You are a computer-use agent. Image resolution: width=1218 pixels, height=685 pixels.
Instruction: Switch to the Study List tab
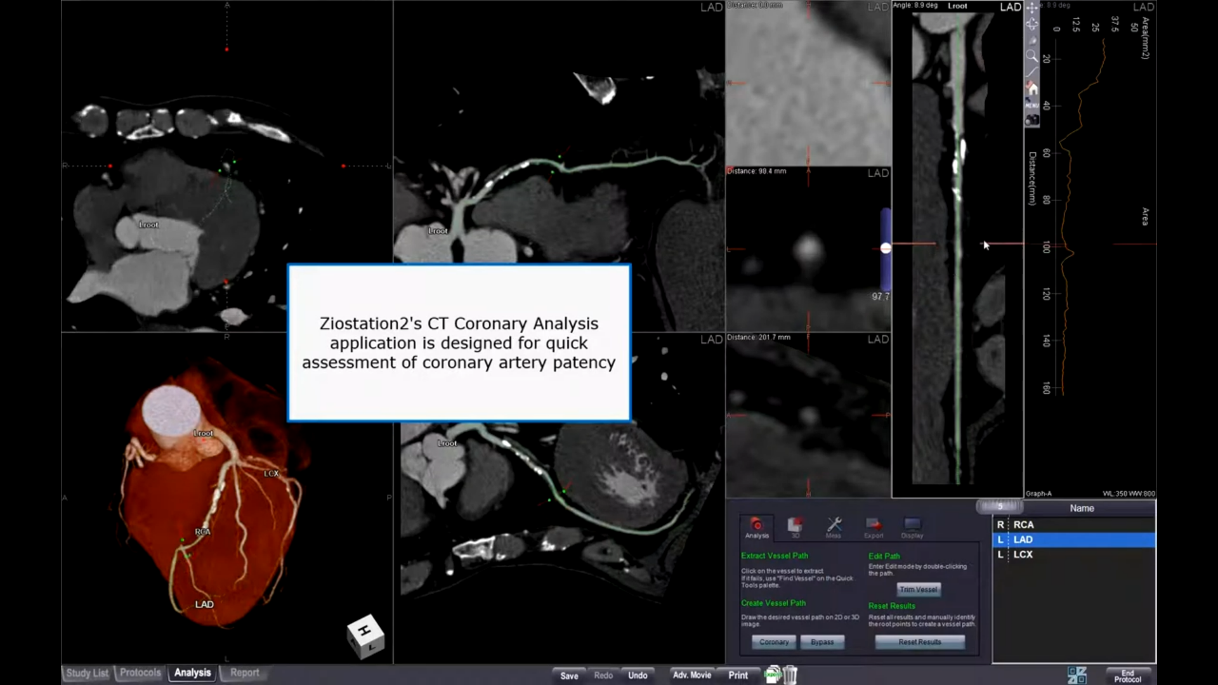pyautogui.click(x=88, y=673)
